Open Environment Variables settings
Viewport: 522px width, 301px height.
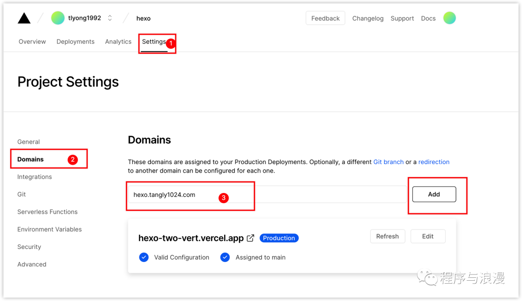click(50, 230)
